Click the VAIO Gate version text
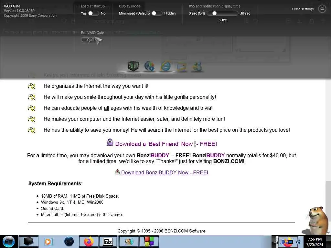Screen dimensions: 331x248 click(x=19, y=11)
